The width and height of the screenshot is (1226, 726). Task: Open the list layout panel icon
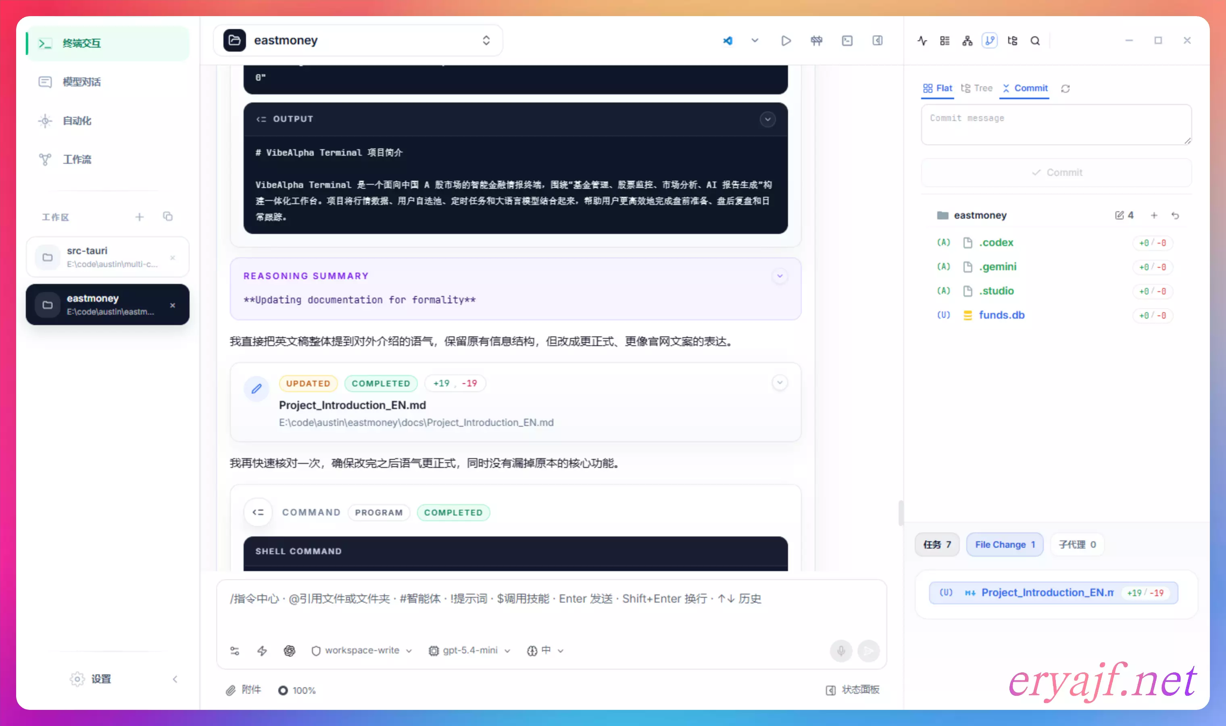945,41
